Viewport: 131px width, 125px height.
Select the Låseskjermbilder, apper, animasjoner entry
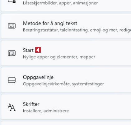(60, 3)
